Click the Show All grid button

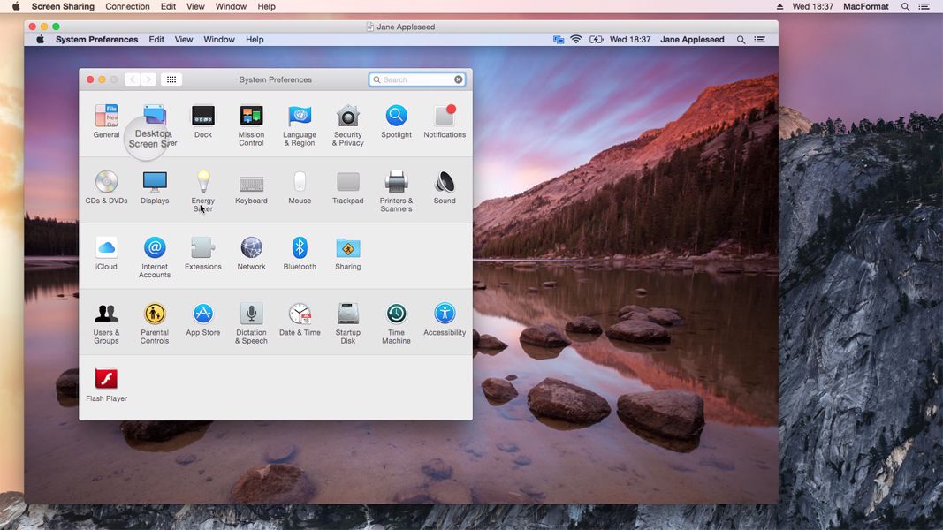pyautogui.click(x=171, y=79)
